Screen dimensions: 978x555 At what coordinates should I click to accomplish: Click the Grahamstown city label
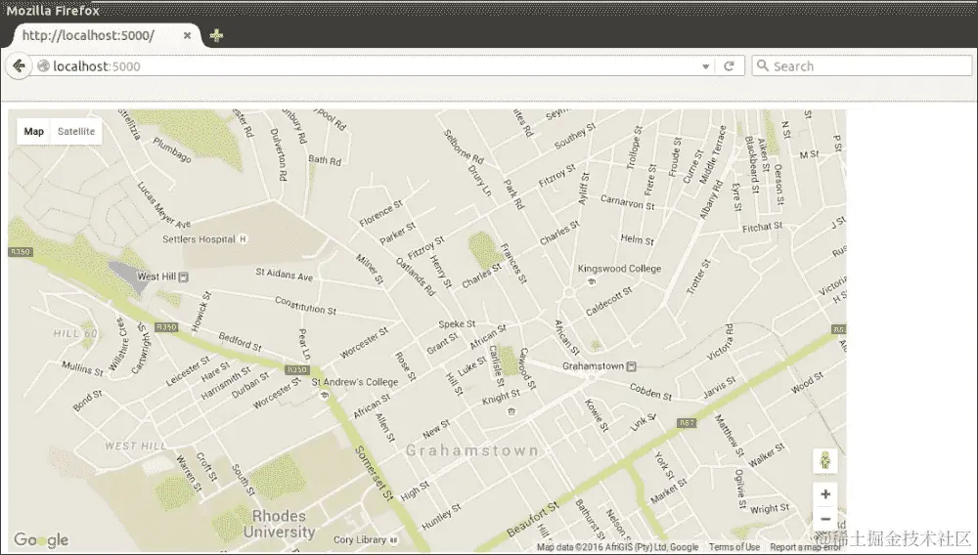(x=472, y=450)
